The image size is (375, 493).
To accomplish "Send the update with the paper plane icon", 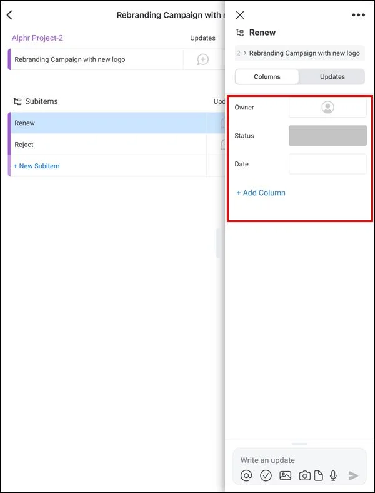I will tap(353, 475).
